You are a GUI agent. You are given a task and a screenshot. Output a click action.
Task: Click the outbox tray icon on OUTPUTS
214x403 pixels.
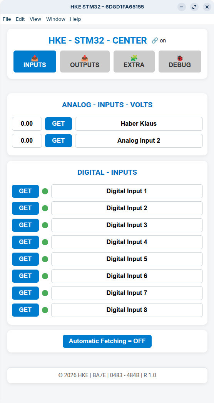pos(85,58)
